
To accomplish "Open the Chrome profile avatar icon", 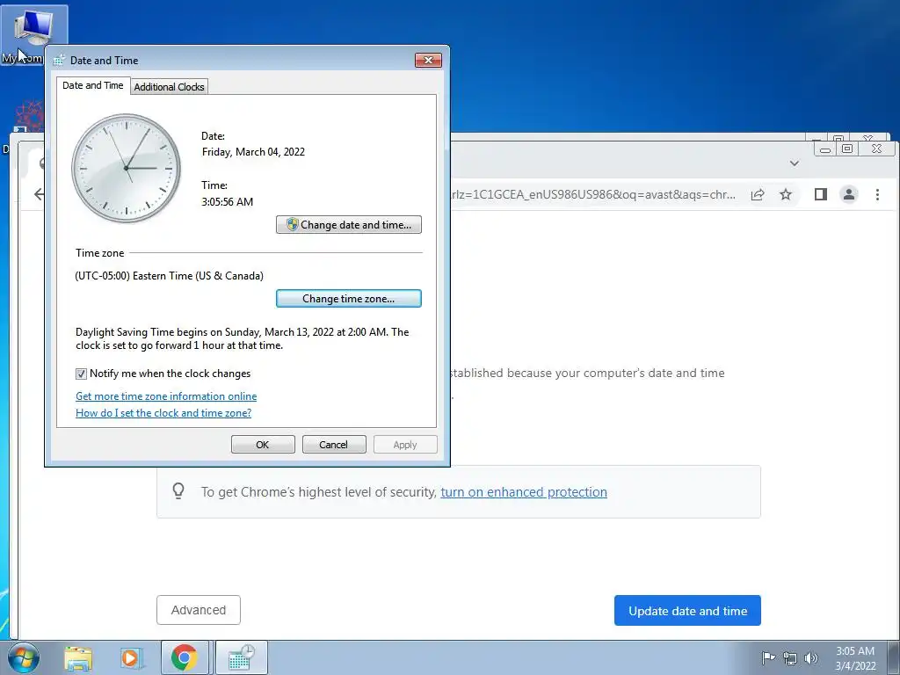I will click(x=849, y=194).
